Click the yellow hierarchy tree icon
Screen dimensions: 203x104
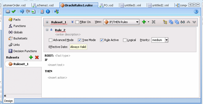[165, 22]
